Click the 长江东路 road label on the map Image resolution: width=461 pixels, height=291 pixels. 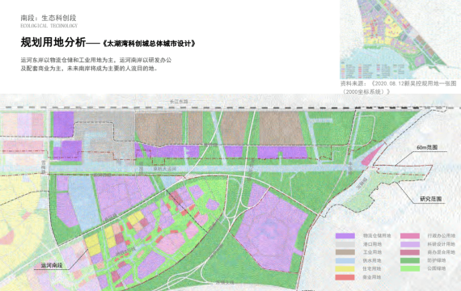pyautogui.click(x=179, y=101)
